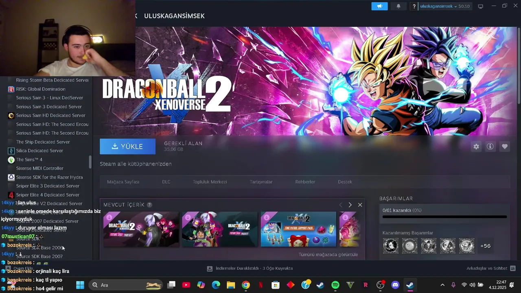Click the library list scrollbar

[90, 162]
